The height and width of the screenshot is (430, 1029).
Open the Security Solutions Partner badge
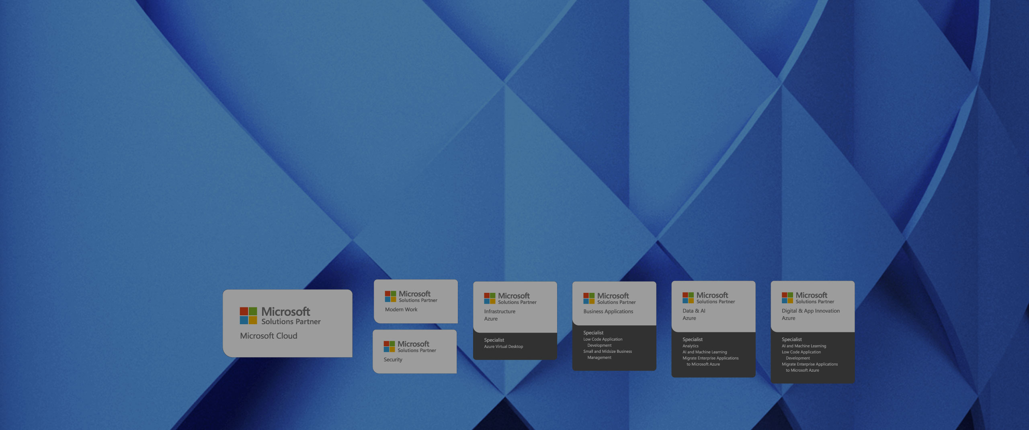pyautogui.click(x=414, y=352)
